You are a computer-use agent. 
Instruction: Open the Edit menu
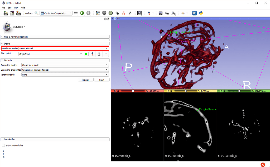tap(9, 8)
